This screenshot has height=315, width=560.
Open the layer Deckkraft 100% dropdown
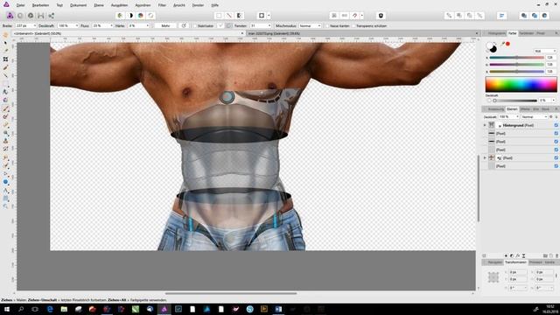pos(517,116)
